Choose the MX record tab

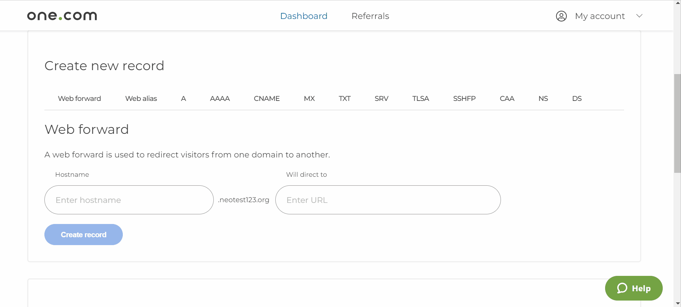coord(309,98)
